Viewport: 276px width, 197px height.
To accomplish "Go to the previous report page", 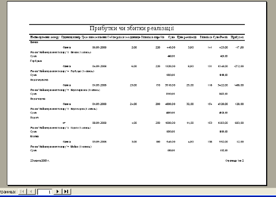I will [31, 192].
